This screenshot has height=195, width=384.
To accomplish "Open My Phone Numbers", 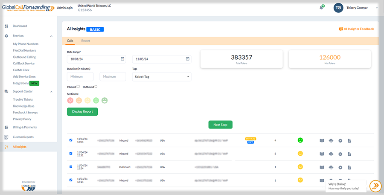I will coord(26,44).
